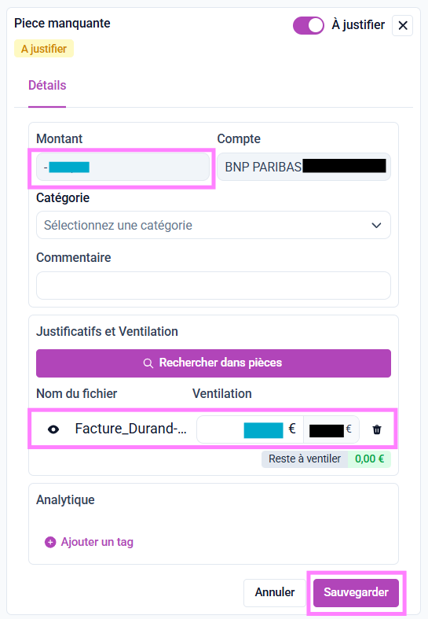428x619 pixels.
Task: Click the plus icon beside Ajouter un tag
Action: 50,542
